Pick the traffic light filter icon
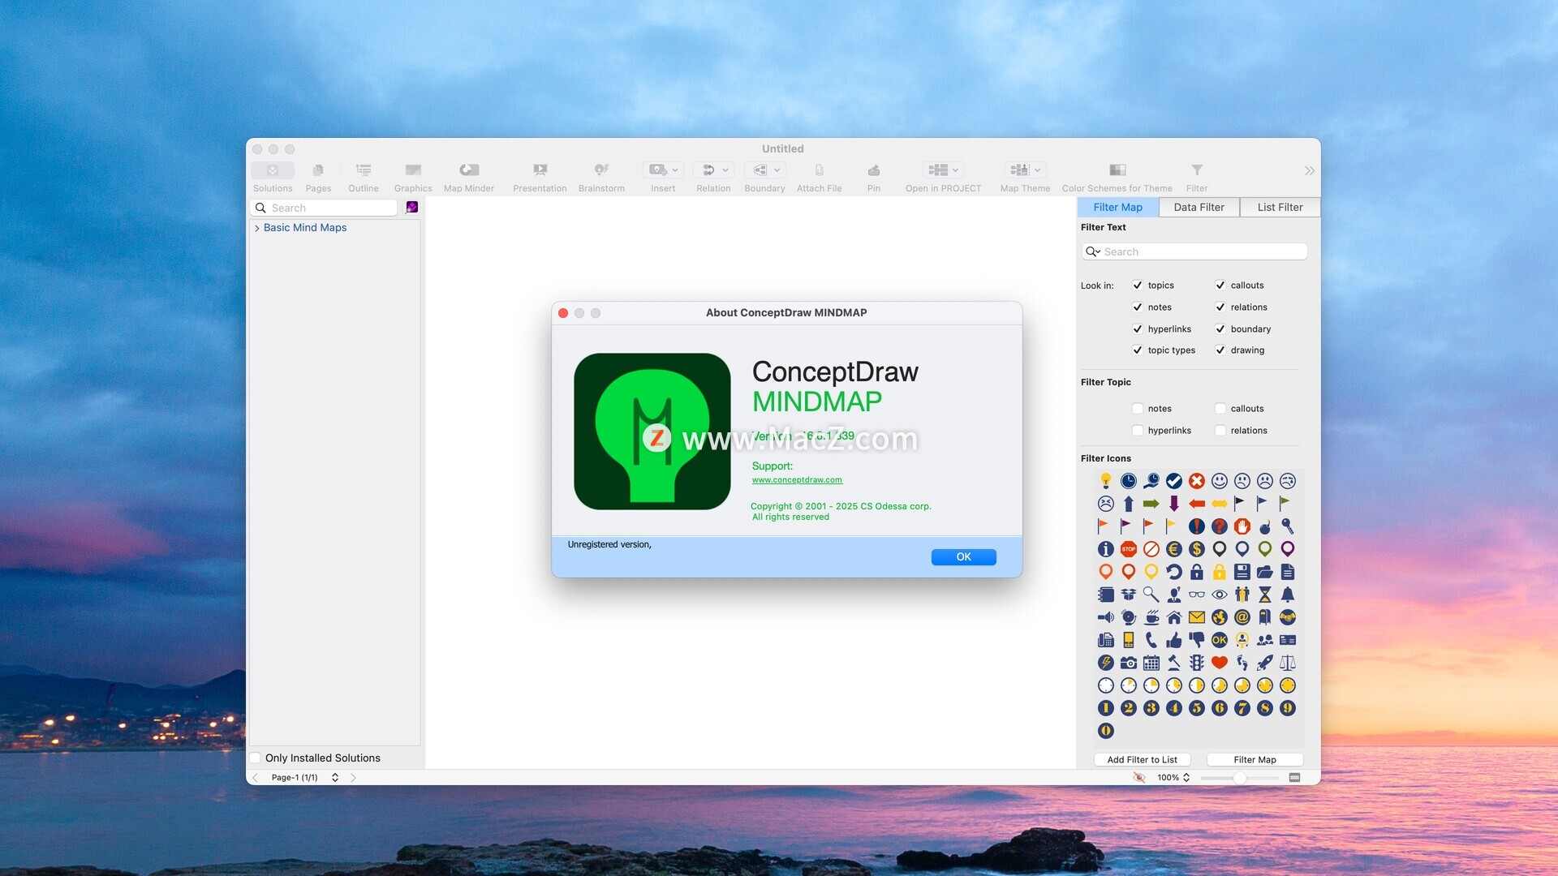The image size is (1558, 876). pyautogui.click(x=1196, y=663)
